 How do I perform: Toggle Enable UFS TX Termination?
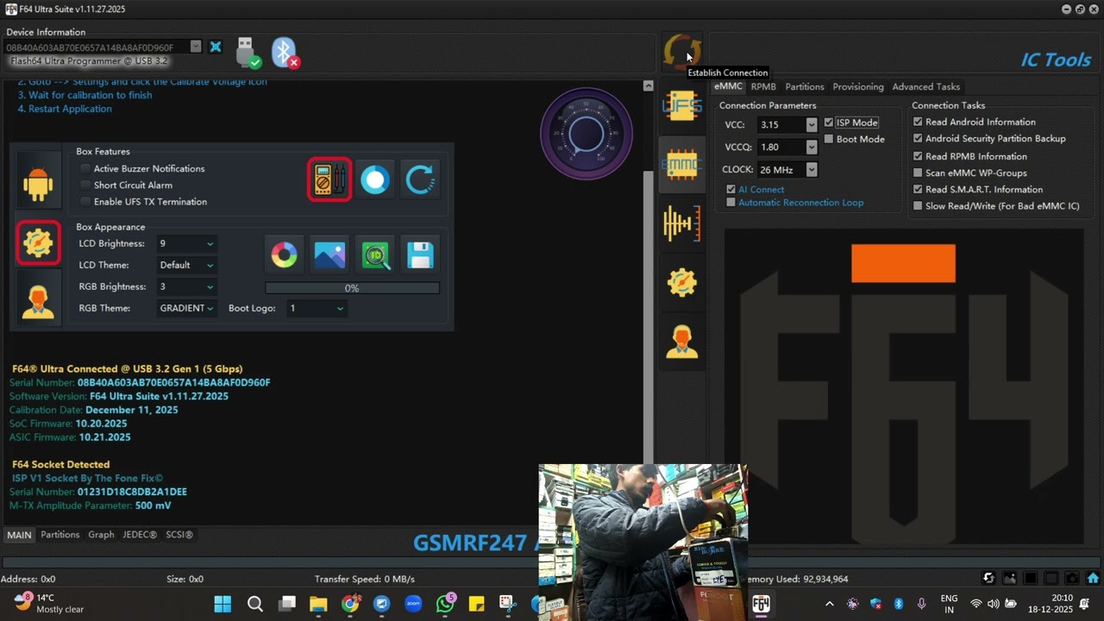click(x=85, y=202)
